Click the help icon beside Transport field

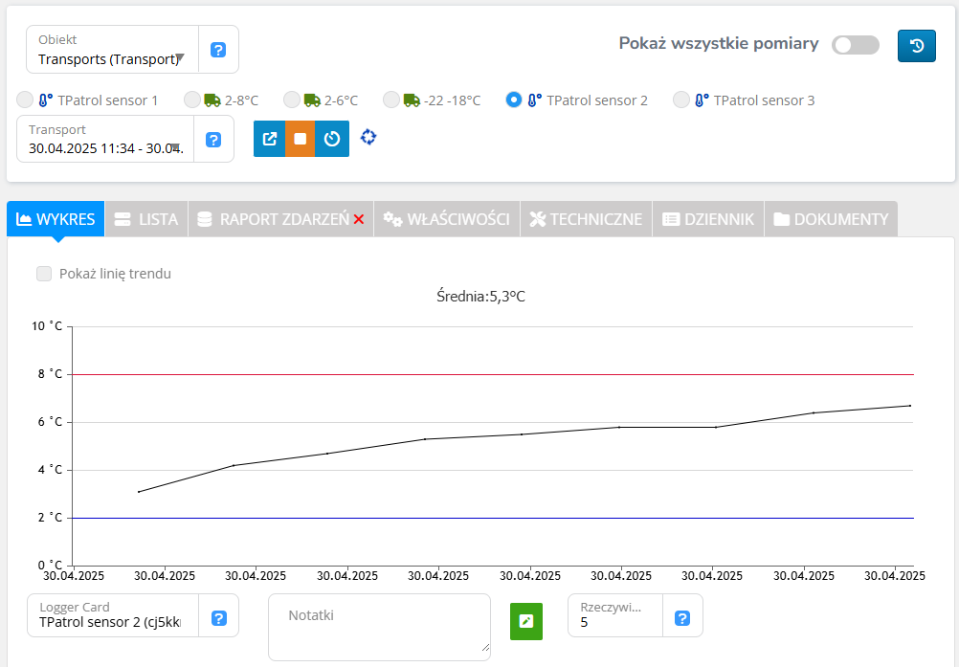click(213, 140)
